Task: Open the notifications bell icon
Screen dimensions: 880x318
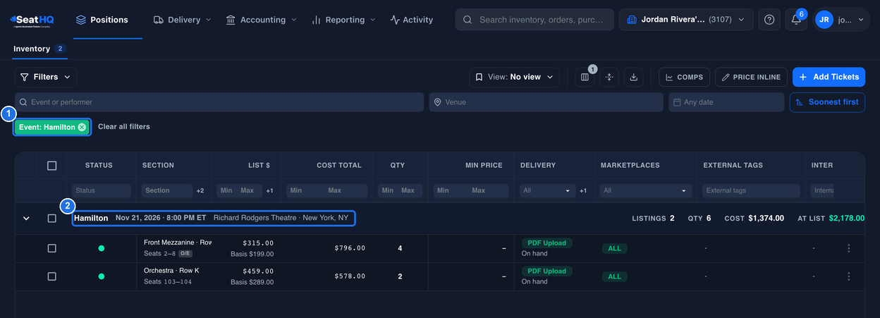Action: coord(796,20)
